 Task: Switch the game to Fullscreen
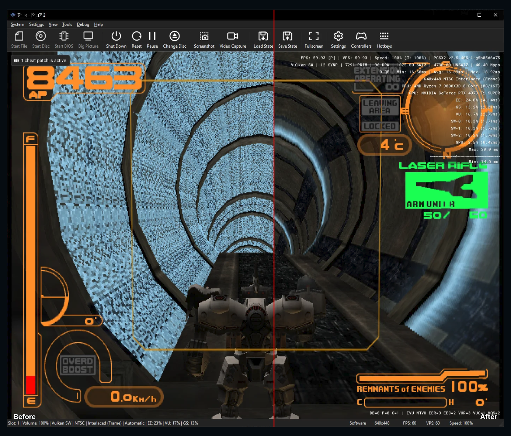click(314, 39)
